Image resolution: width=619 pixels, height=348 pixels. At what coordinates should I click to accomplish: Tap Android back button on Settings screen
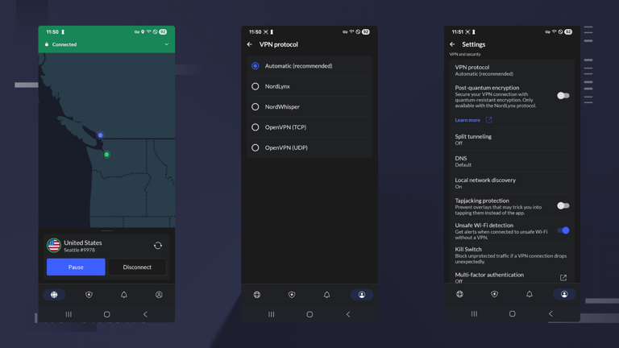tap(550, 313)
